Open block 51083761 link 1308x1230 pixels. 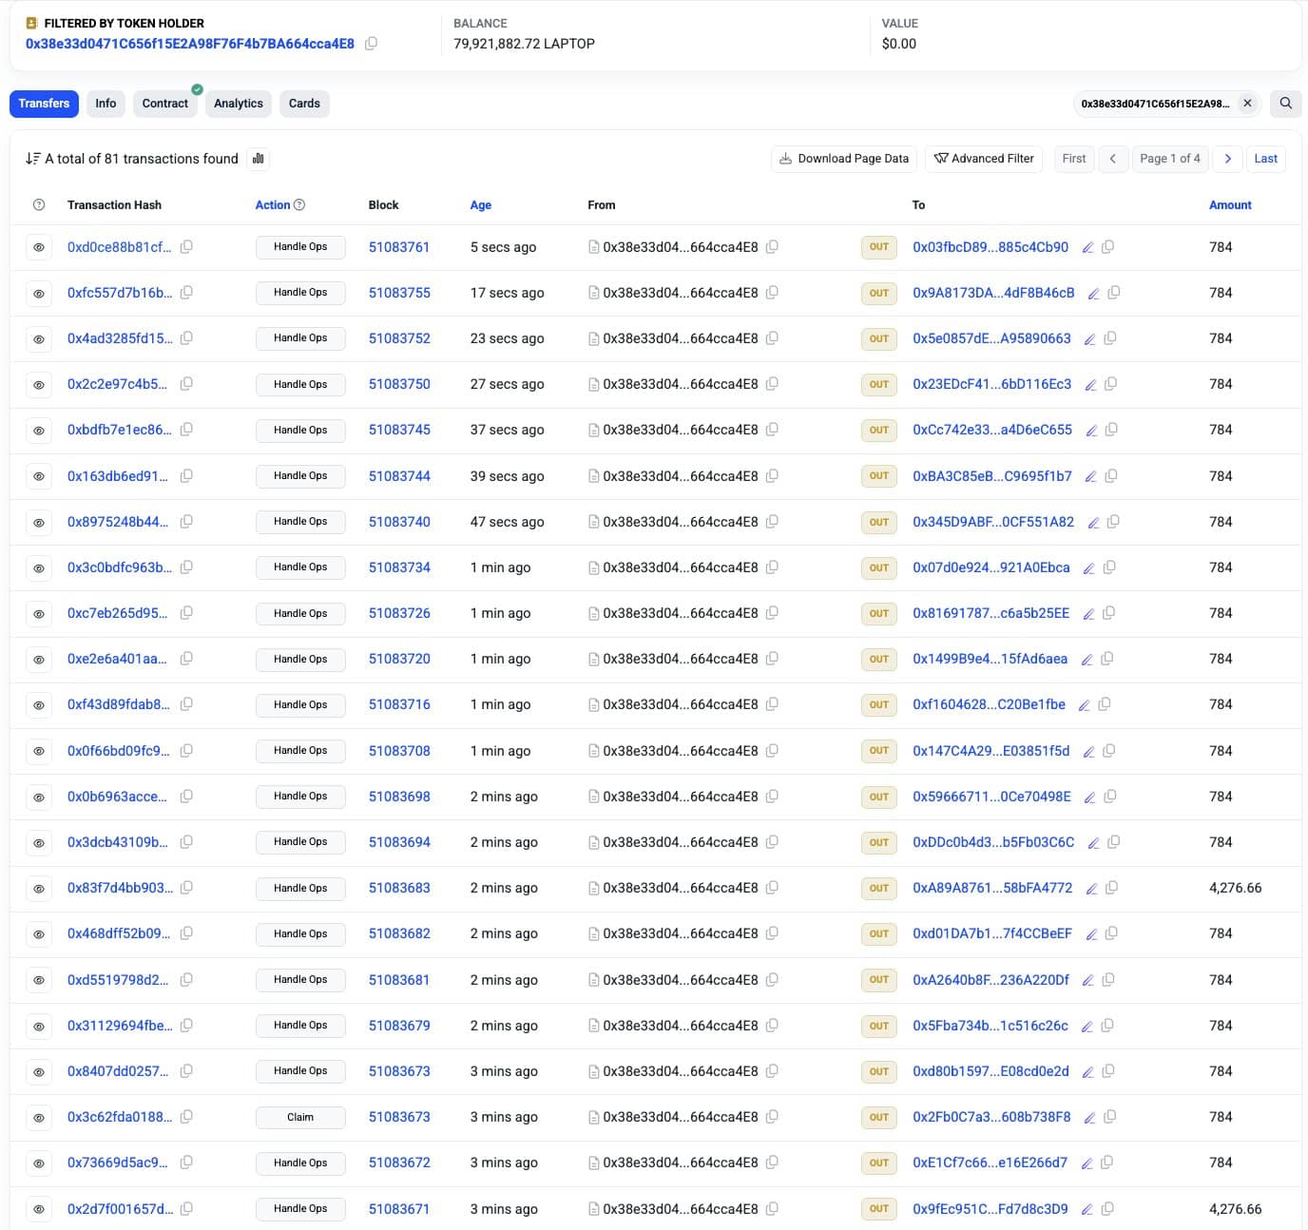click(x=399, y=247)
